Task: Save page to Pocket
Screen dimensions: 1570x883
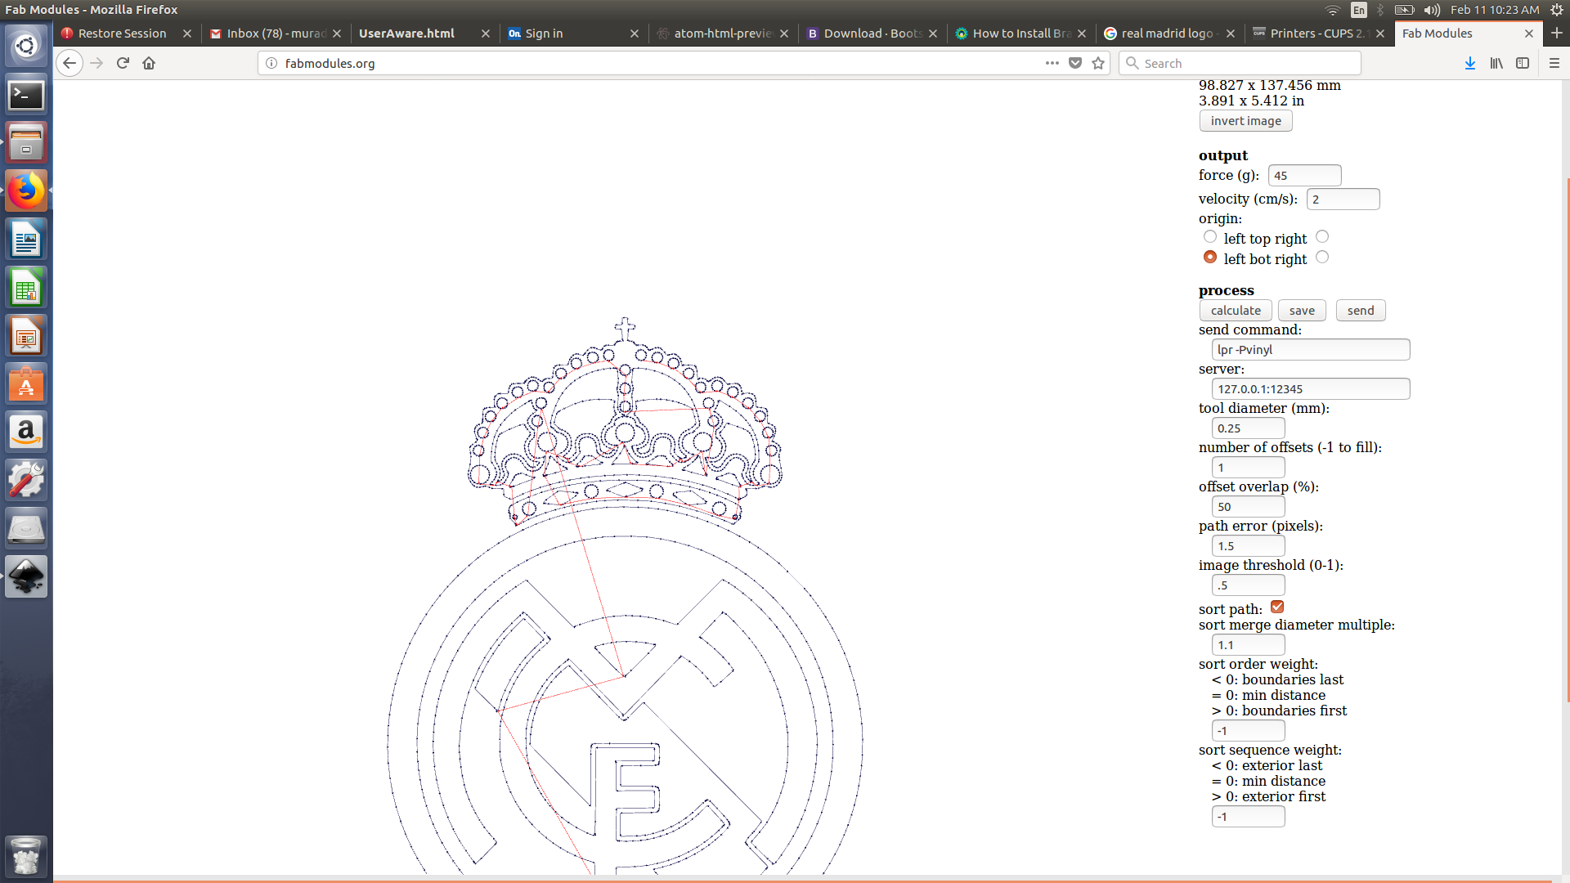Action: (1075, 63)
